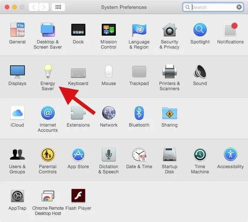Focus the Search field
248x222 pixels.
click(213, 7)
